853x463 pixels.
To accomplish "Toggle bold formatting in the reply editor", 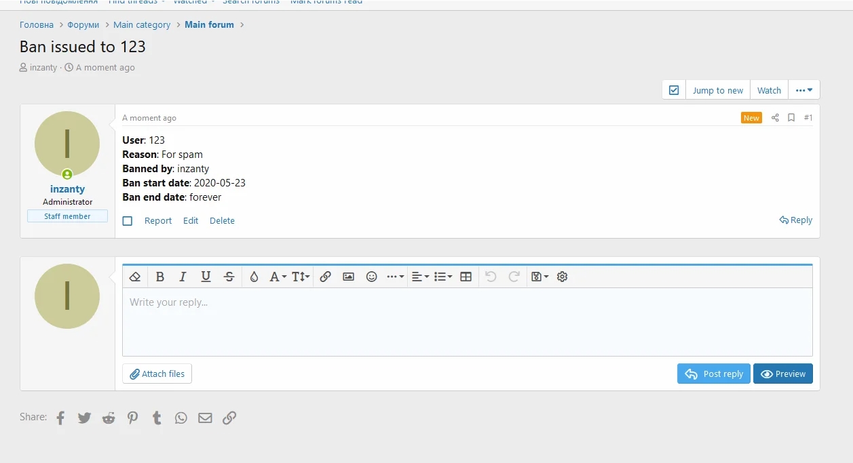I will tap(159, 277).
